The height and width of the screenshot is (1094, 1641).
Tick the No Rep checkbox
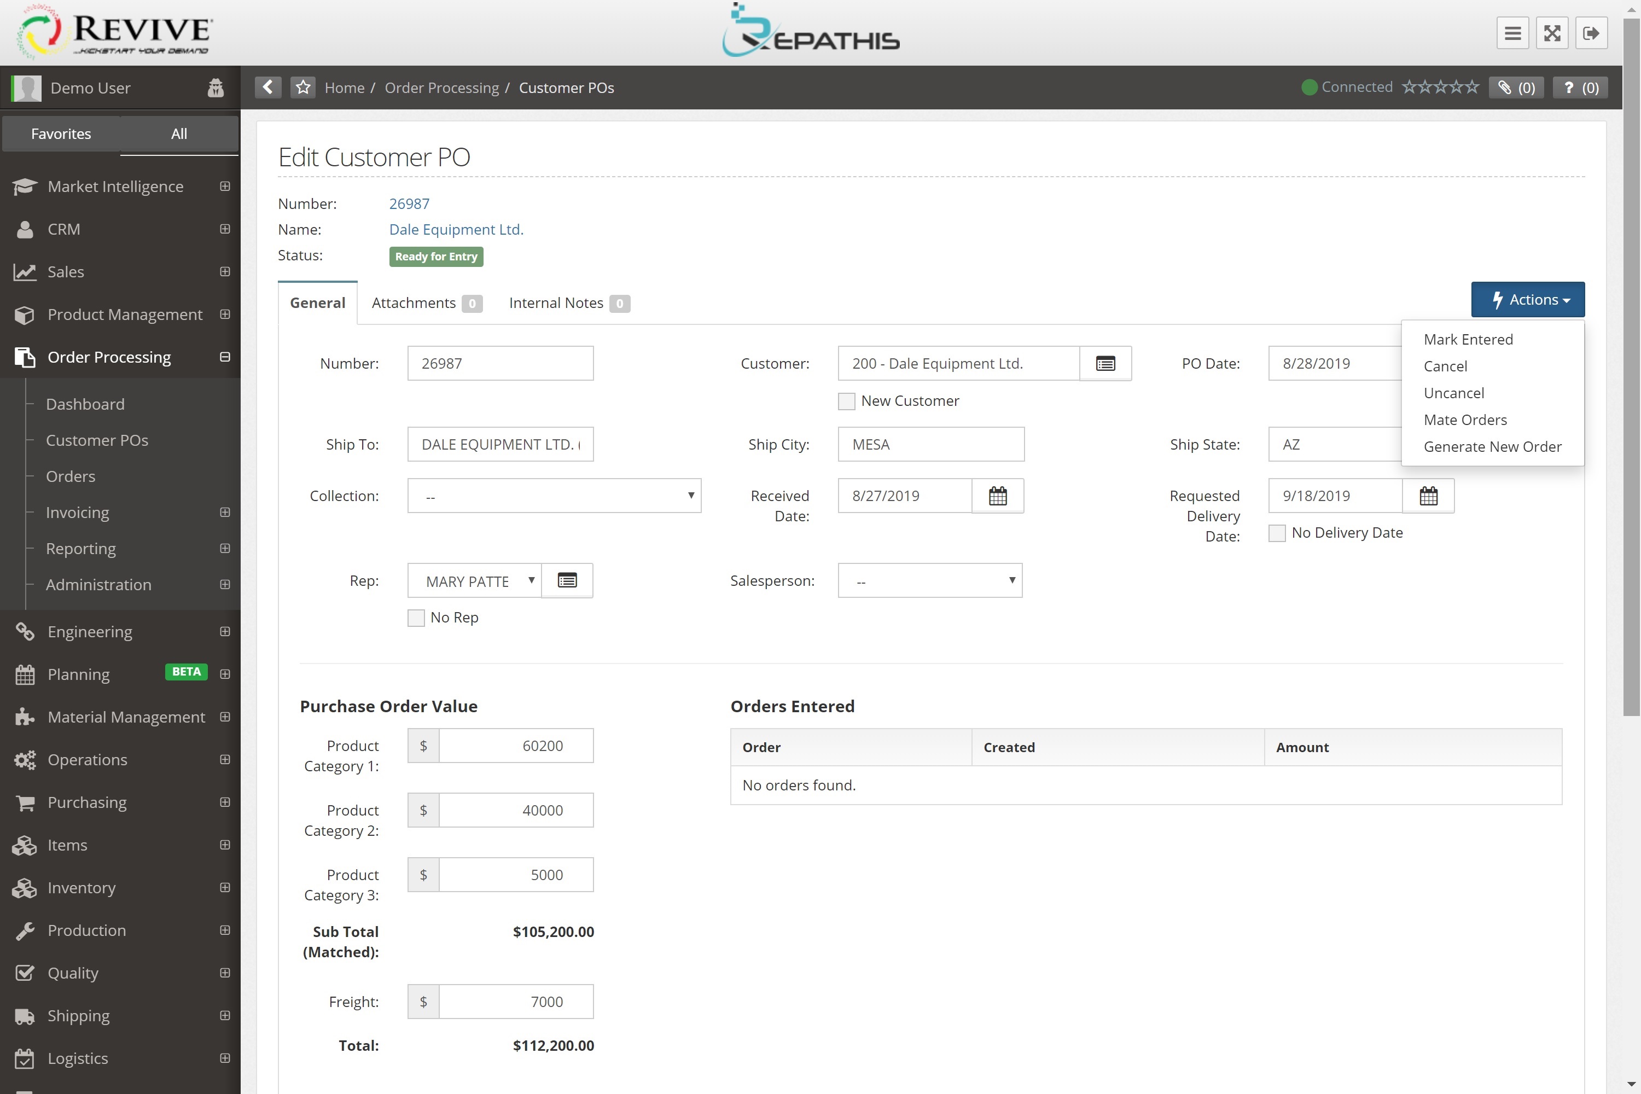click(x=416, y=618)
